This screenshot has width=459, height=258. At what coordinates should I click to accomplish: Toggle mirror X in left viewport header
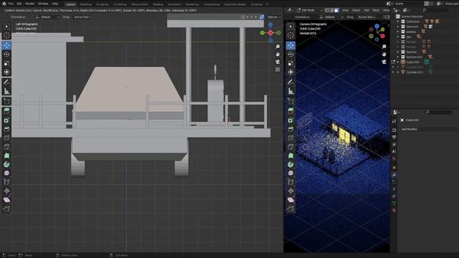pyautogui.click(x=247, y=17)
